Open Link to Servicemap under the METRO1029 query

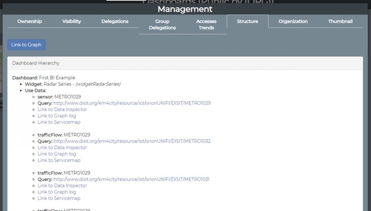tap(59, 122)
